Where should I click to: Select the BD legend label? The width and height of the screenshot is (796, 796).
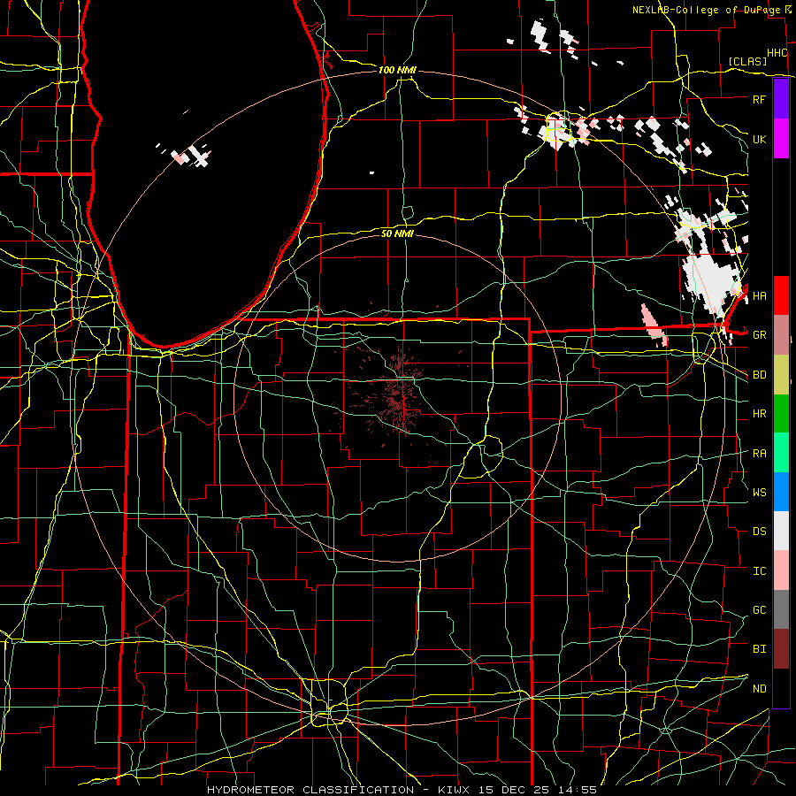click(759, 375)
